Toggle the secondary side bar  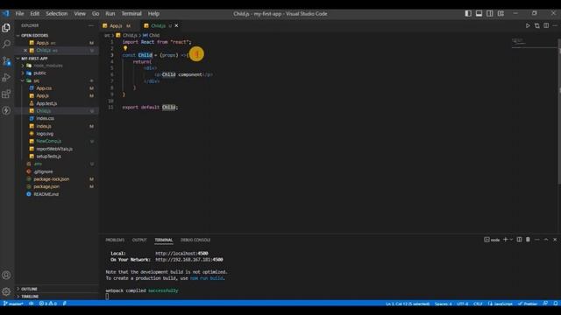[490, 14]
